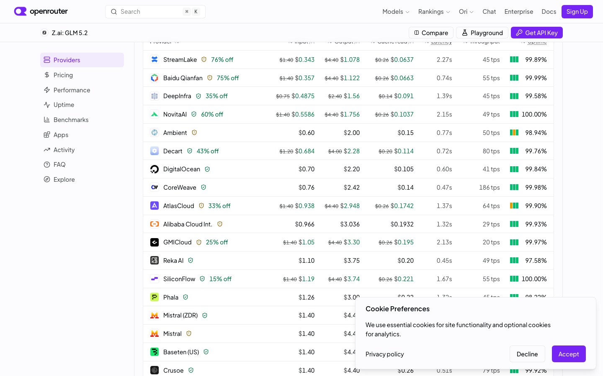Click the shield icon beside Ambient
Image resolution: width=603 pixels, height=376 pixels.
pos(194,132)
